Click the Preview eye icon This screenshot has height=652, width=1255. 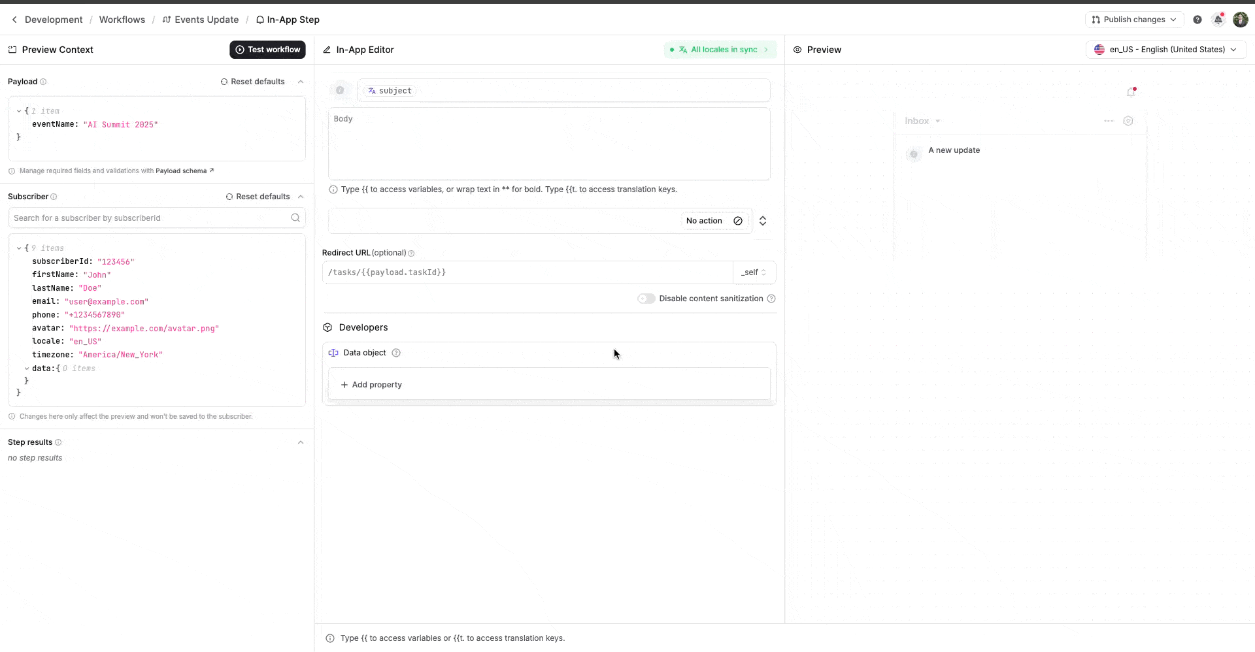[797, 50]
